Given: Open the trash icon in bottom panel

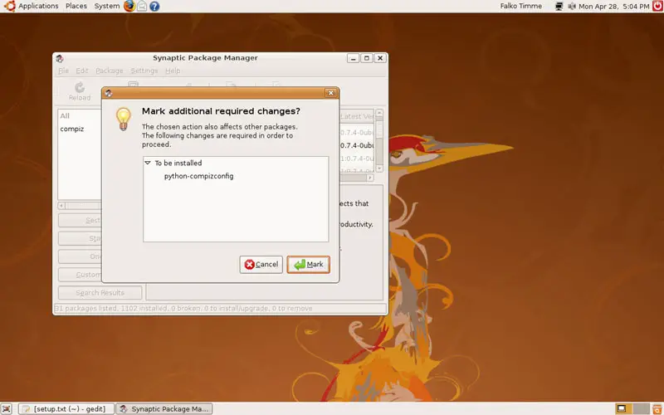Looking at the screenshot, I should coord(657,409).
